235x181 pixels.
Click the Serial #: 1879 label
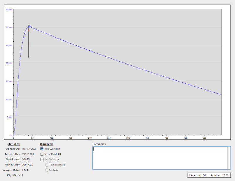[x=219, y=175]
